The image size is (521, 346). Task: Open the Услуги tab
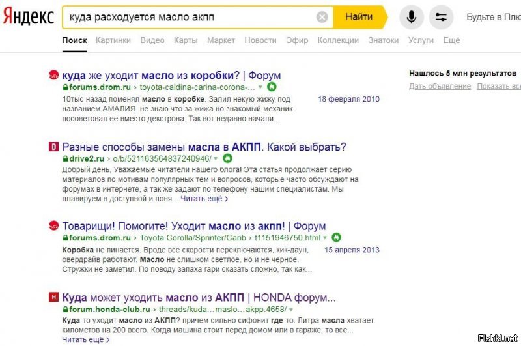click(421, 40)
